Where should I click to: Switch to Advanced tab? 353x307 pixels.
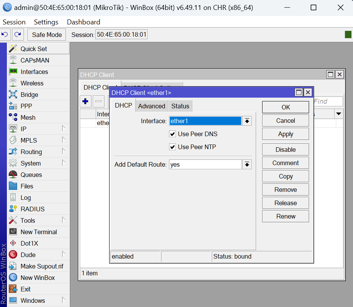[x=152, y=106]
